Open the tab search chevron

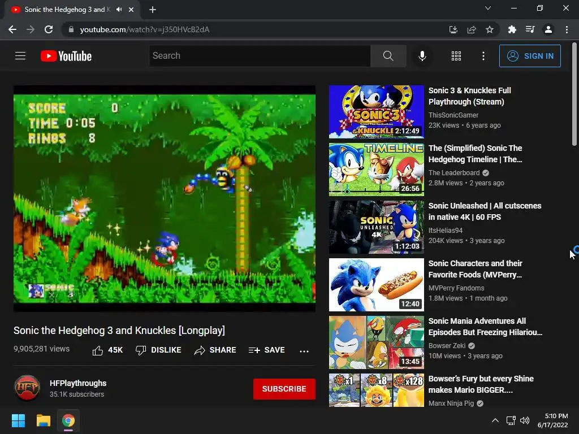click(x=488, y=8)
